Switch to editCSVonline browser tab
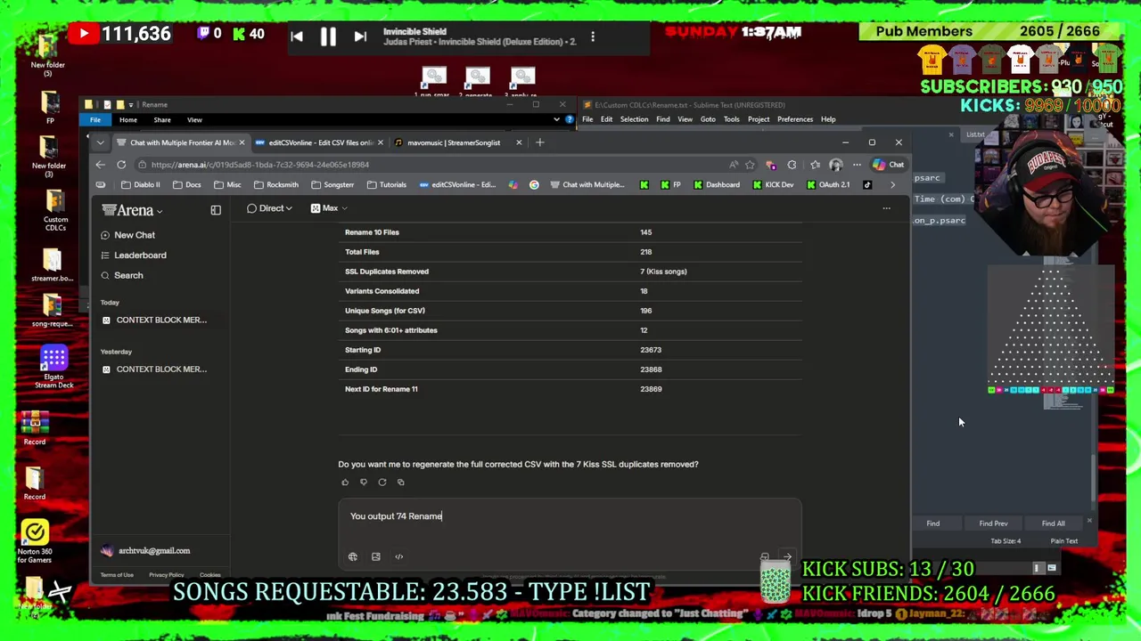The height and width of the screenshot is (641, 1141). point(319,142)
